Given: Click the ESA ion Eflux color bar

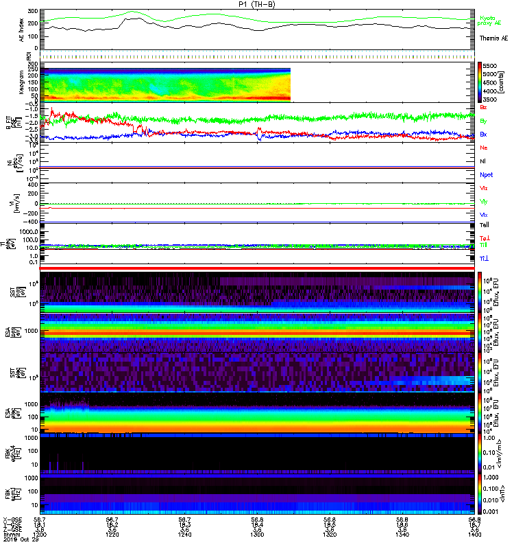Looking at the screenshot, I should tap(480, 332).
